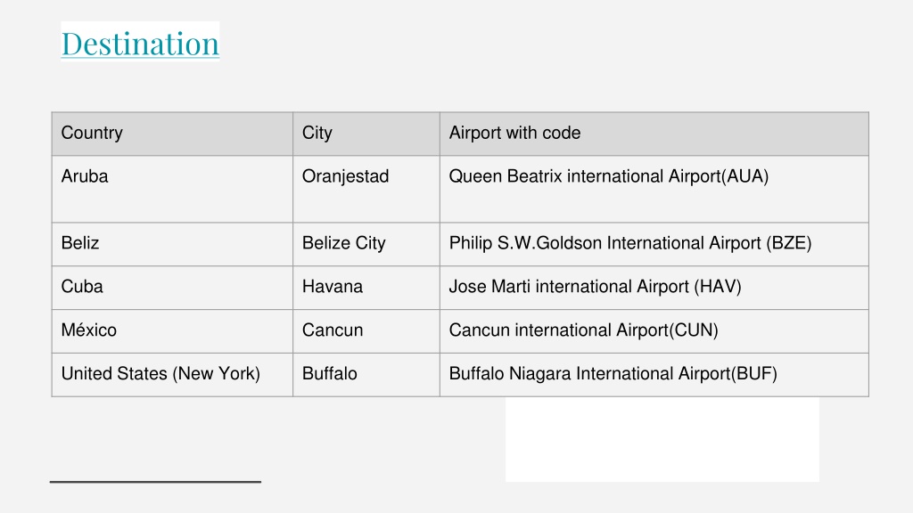Click the Buffalo city cell

(366, 375)
